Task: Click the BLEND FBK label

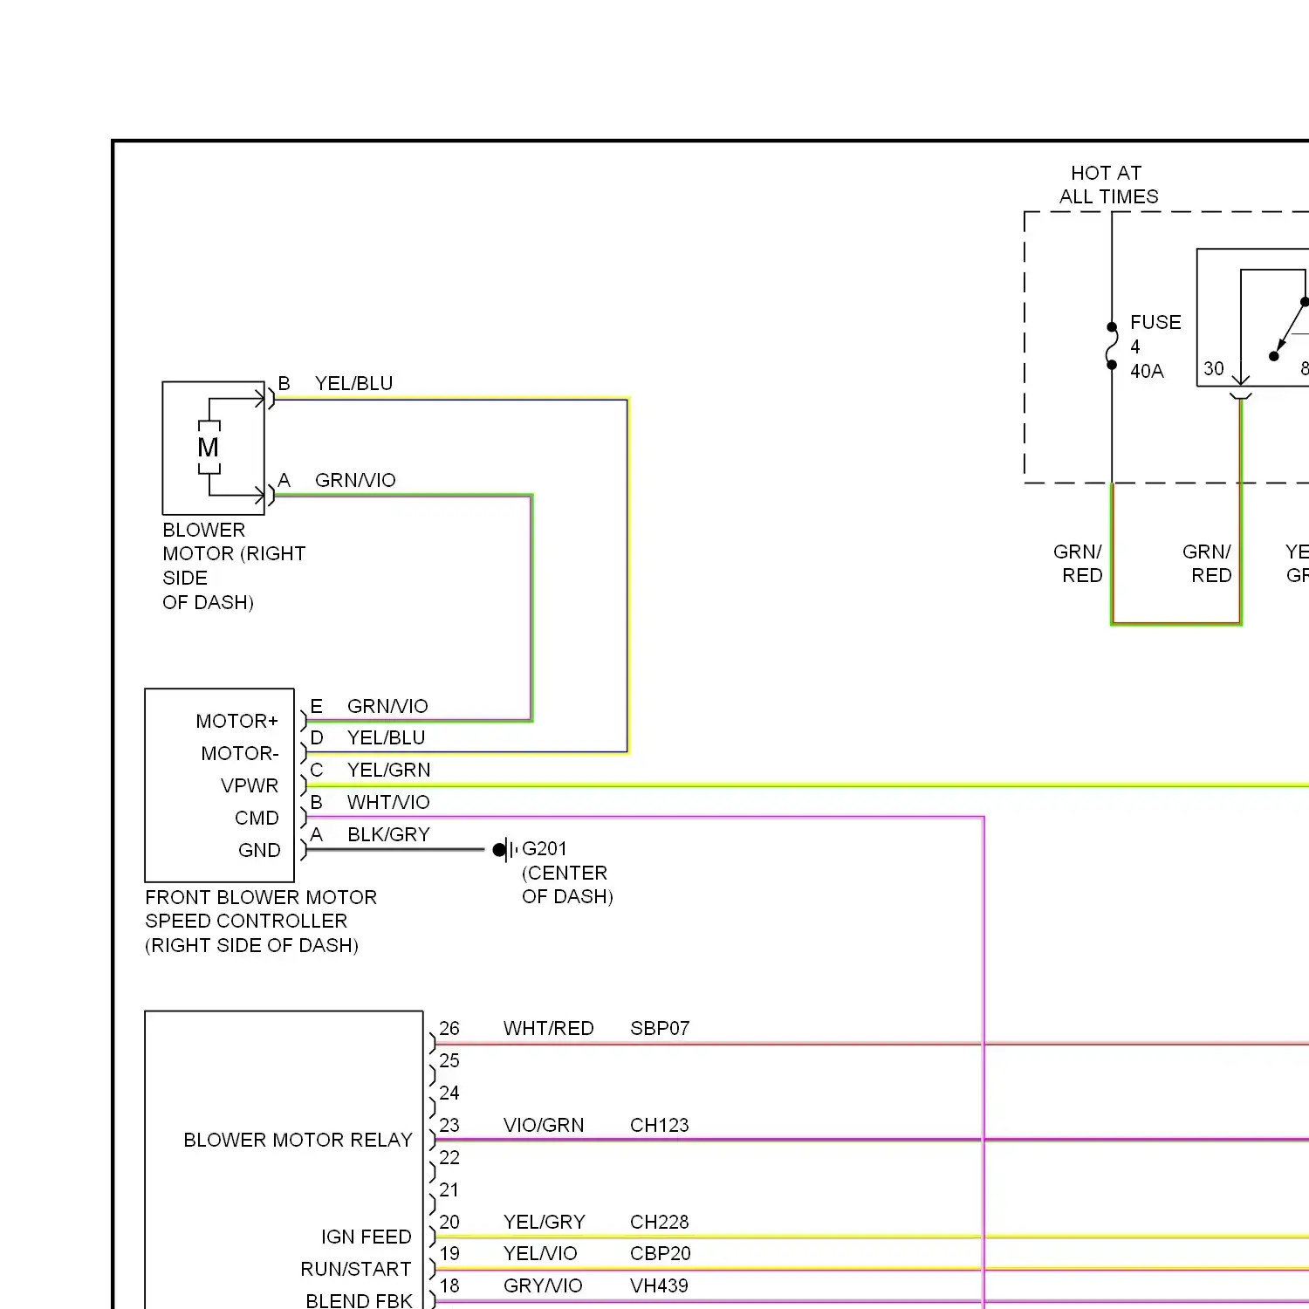Action: (x=359, y=1300)
